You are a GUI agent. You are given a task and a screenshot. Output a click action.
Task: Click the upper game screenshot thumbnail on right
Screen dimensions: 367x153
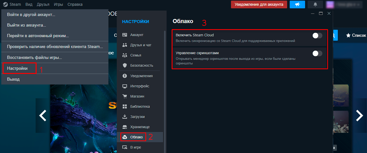[x=341, y=95]
